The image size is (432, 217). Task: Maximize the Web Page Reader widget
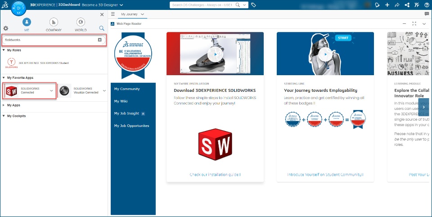coord(414,24)
